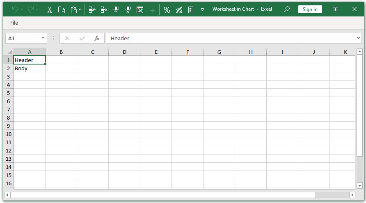Open the File menu

coord(14,23)
